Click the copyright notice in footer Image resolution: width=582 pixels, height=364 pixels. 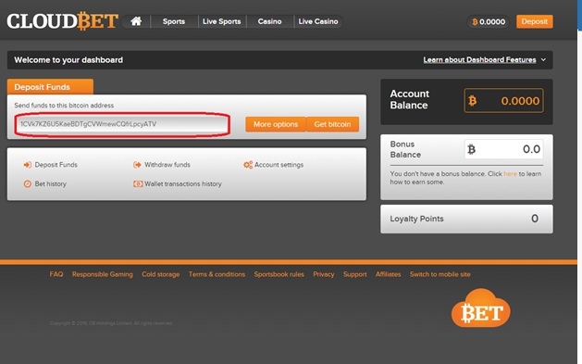point(111,323)
